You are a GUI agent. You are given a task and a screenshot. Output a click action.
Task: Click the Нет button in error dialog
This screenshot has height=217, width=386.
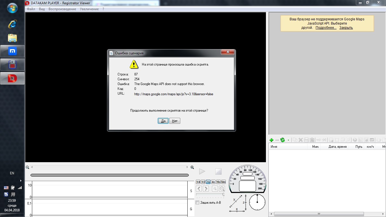[175, 121]
